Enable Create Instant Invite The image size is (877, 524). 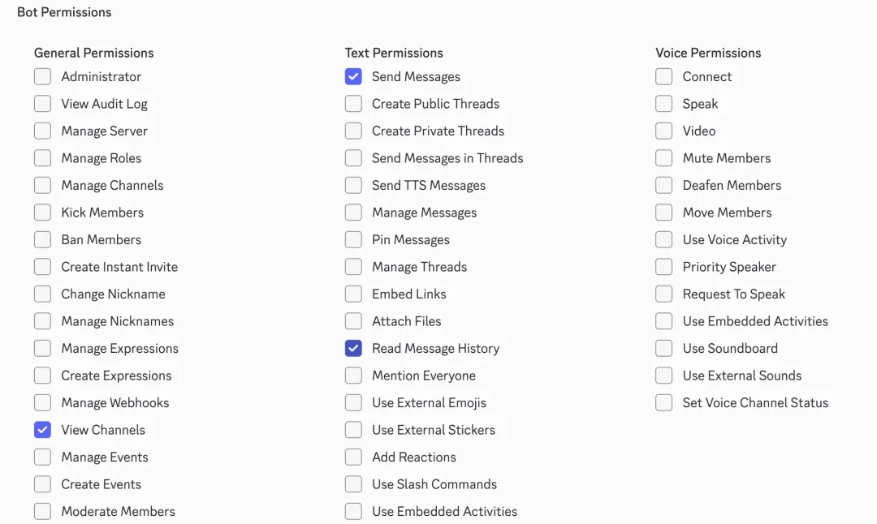(42, 266)
